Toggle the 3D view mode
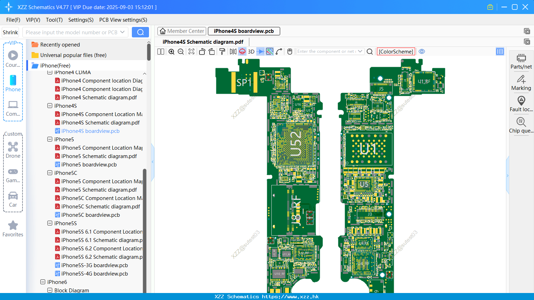Viewport: 534px width, 300px height. [251, 51]
